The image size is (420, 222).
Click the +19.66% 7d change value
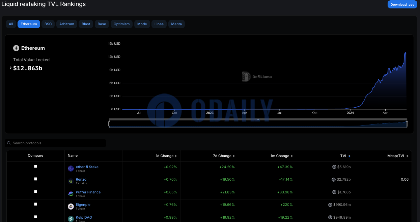pos(227,205)
